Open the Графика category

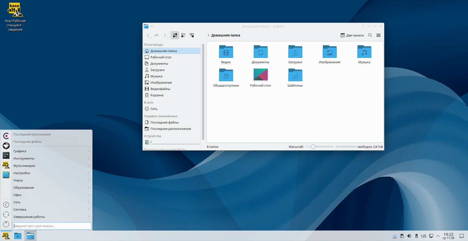tap(51, 151)
